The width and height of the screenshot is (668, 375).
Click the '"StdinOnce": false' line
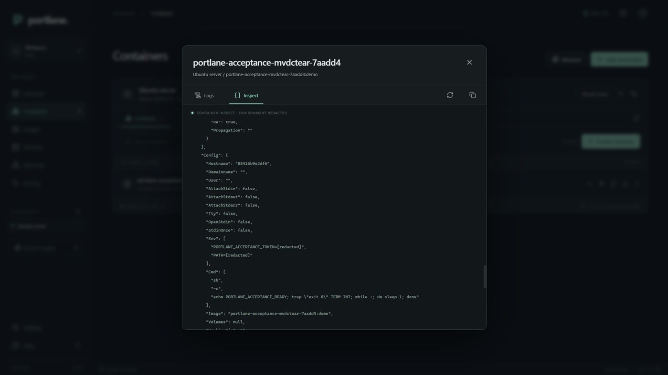229,230
